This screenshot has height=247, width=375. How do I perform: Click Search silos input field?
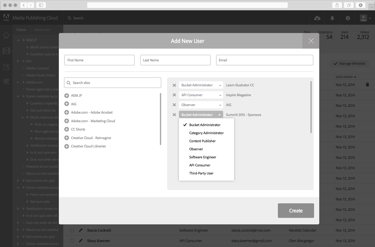(113, 83)
